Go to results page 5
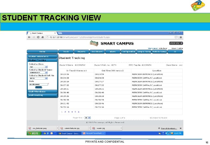Viewport: 210px width, 145px height. [x=75, y=112]
